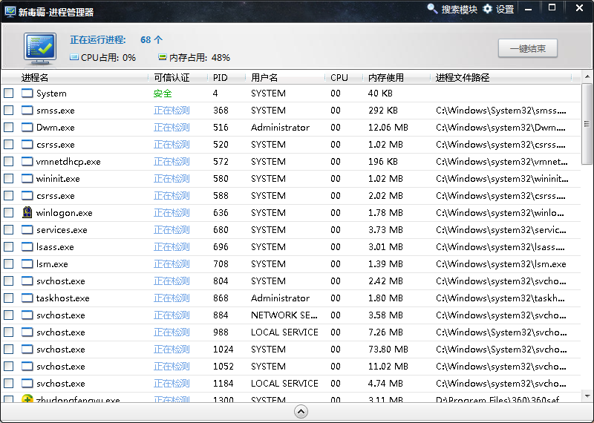Tick the checkbox for smss.exe
Viewport: 594px width, 423px height.
click(9, 111)
